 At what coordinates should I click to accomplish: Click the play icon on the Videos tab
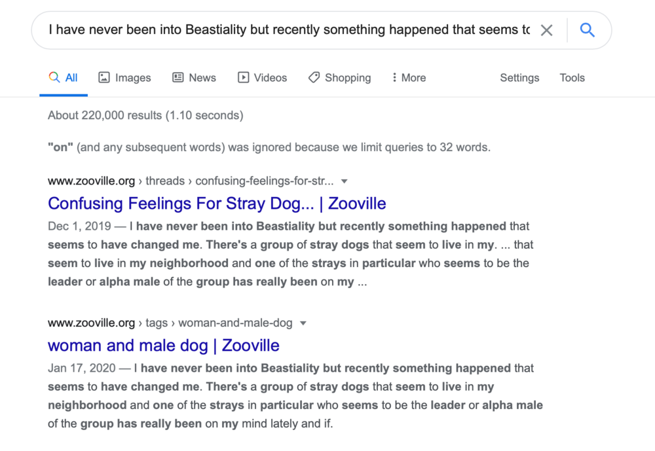click(x=244, y=77)
